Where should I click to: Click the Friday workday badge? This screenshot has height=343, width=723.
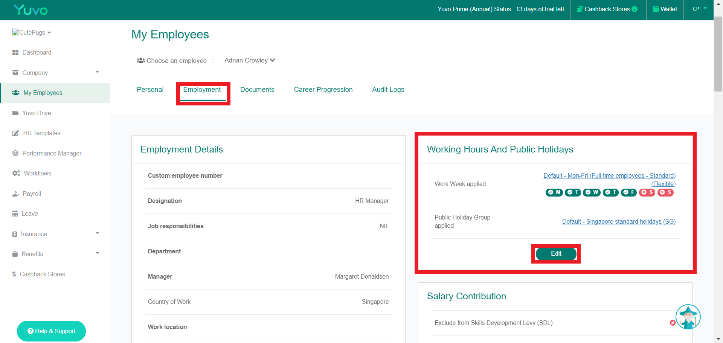pos(629,192)
